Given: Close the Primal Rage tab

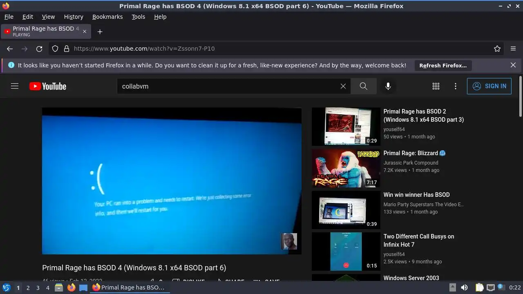Looking at the screenshot, I should coord(85,31).
